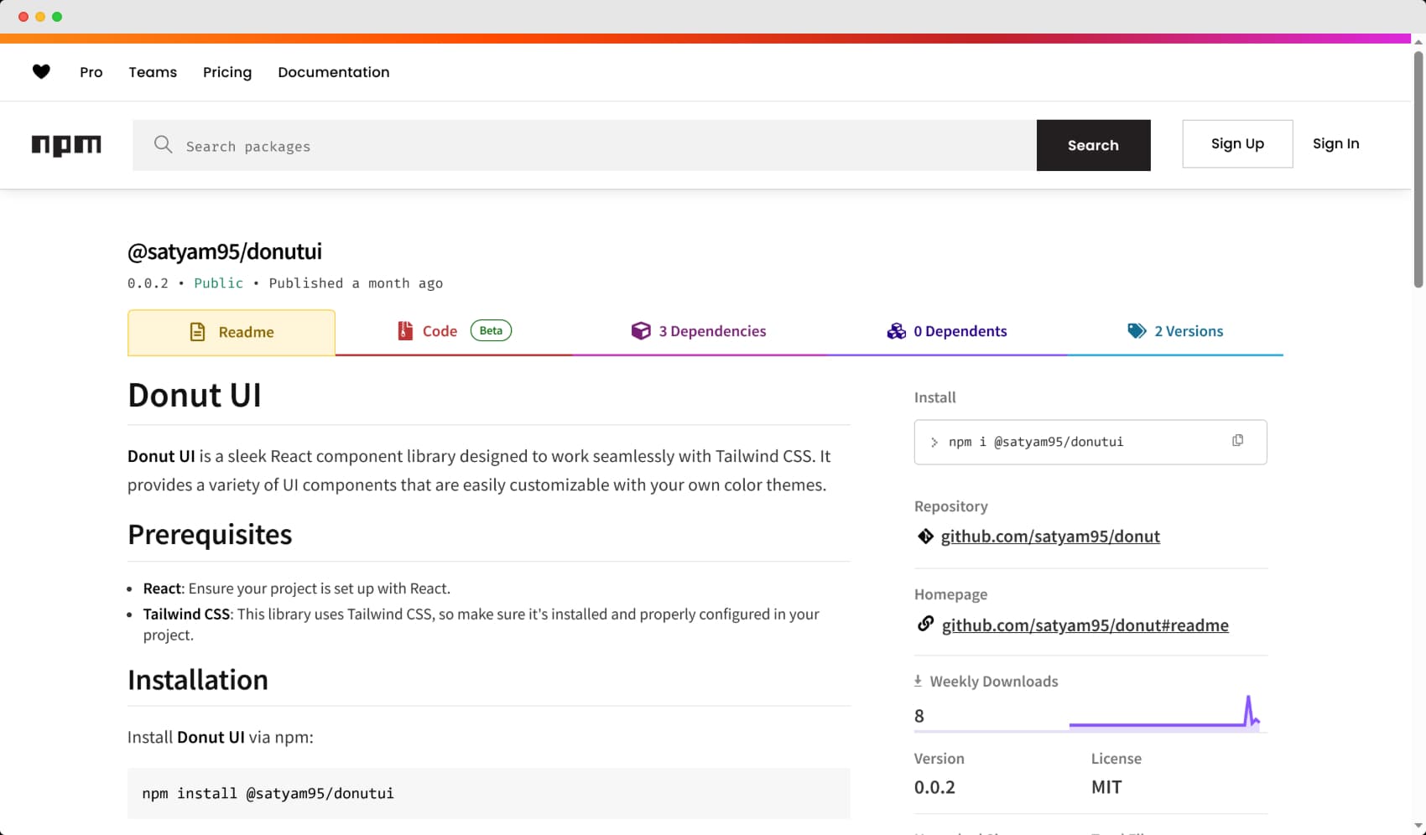Open github.com/satyam95/donut repository link
The height and width of the screenshot is (835, 1426).
[1050, 537]
